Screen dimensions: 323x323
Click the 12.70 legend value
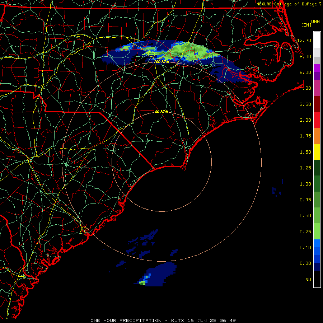tap(304, 40)
